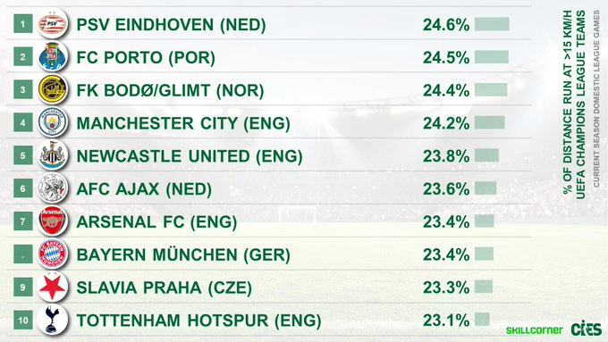Image resolution: width=608 pixels, height=342 pixels.
Task: Click the CIES logo
Action: coord(587,329)
